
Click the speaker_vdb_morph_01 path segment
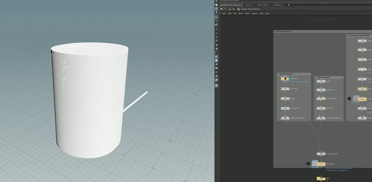tap(250, 9)
